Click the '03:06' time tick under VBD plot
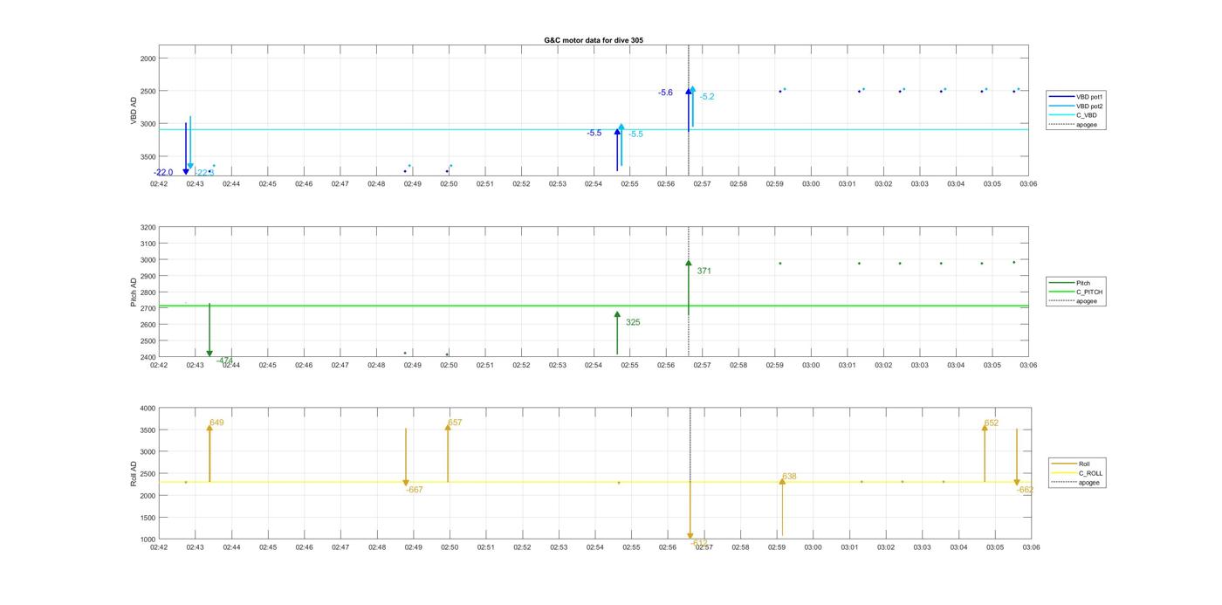The width and height of the screenshot is (1222, 605). click(x=1028, y=183)
